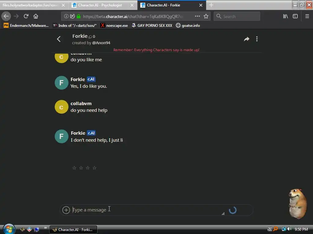Open a new tab with plus button
Image resolution: width=313 pixels, height=234 pixels.
211,5
